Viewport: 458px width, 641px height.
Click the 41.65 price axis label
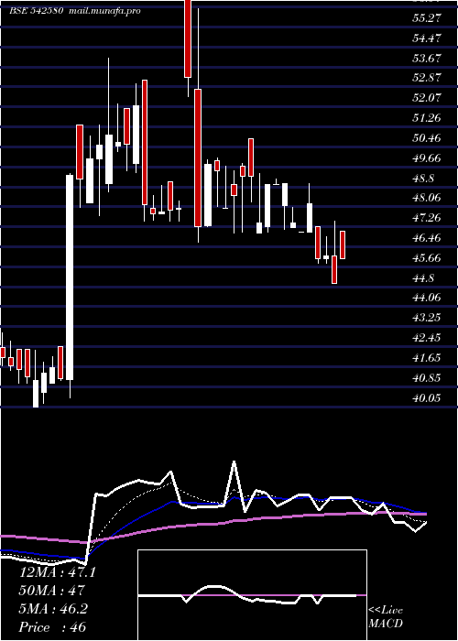pyautogui.click(x=428, y=357)
